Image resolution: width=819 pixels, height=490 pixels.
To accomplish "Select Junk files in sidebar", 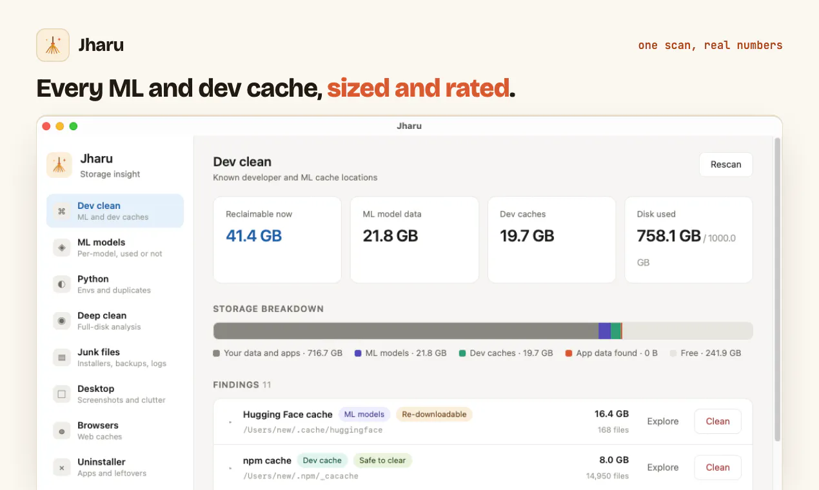I will pos(115,357).
